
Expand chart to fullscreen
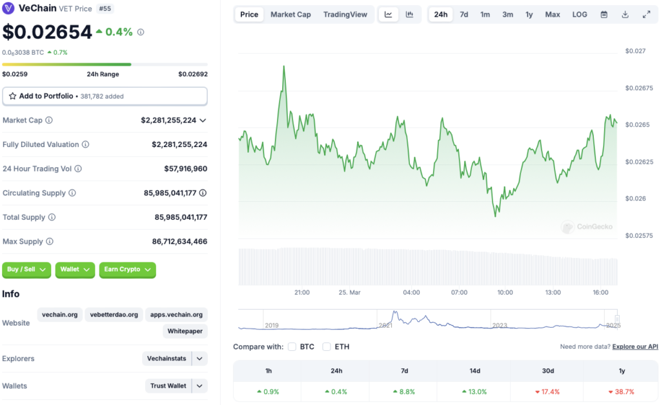(646, 14)
